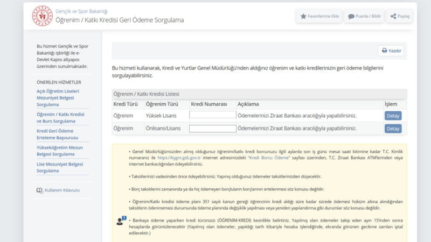Click the Önlisans/Lisans Kredi Numarası field
431x242 pixels.
tap(212, 129)
